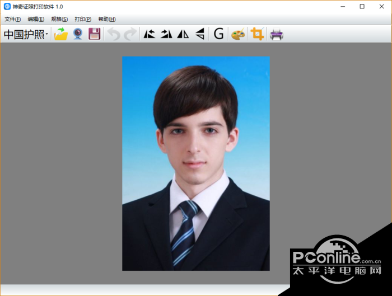
Task: Maximize the 神奇证照打印软件 window
Action: pos(362,7)
